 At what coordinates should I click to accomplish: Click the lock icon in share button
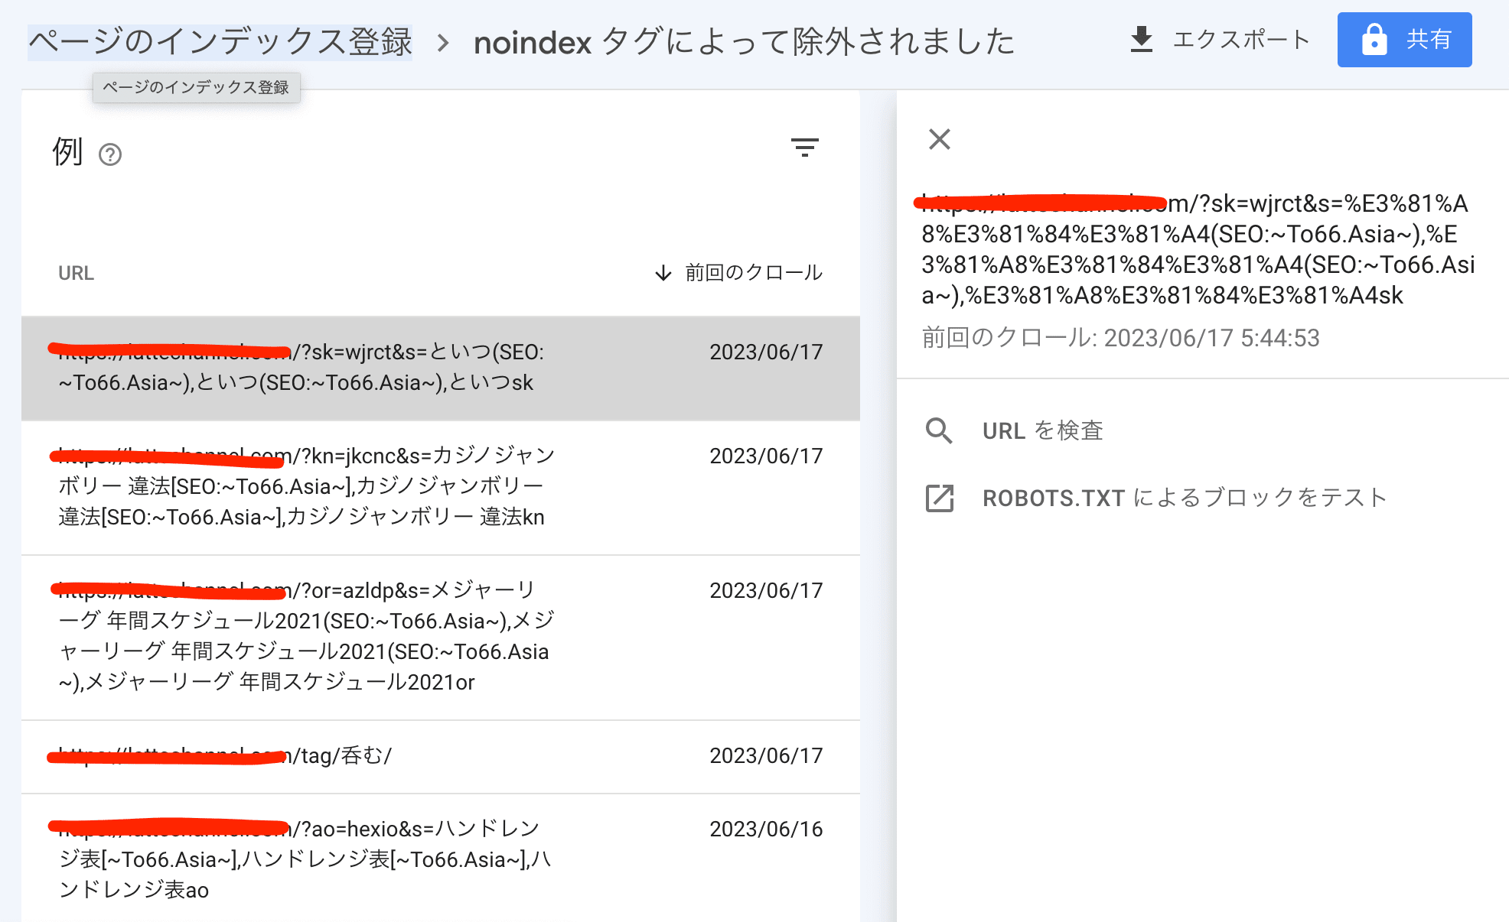1374,40
